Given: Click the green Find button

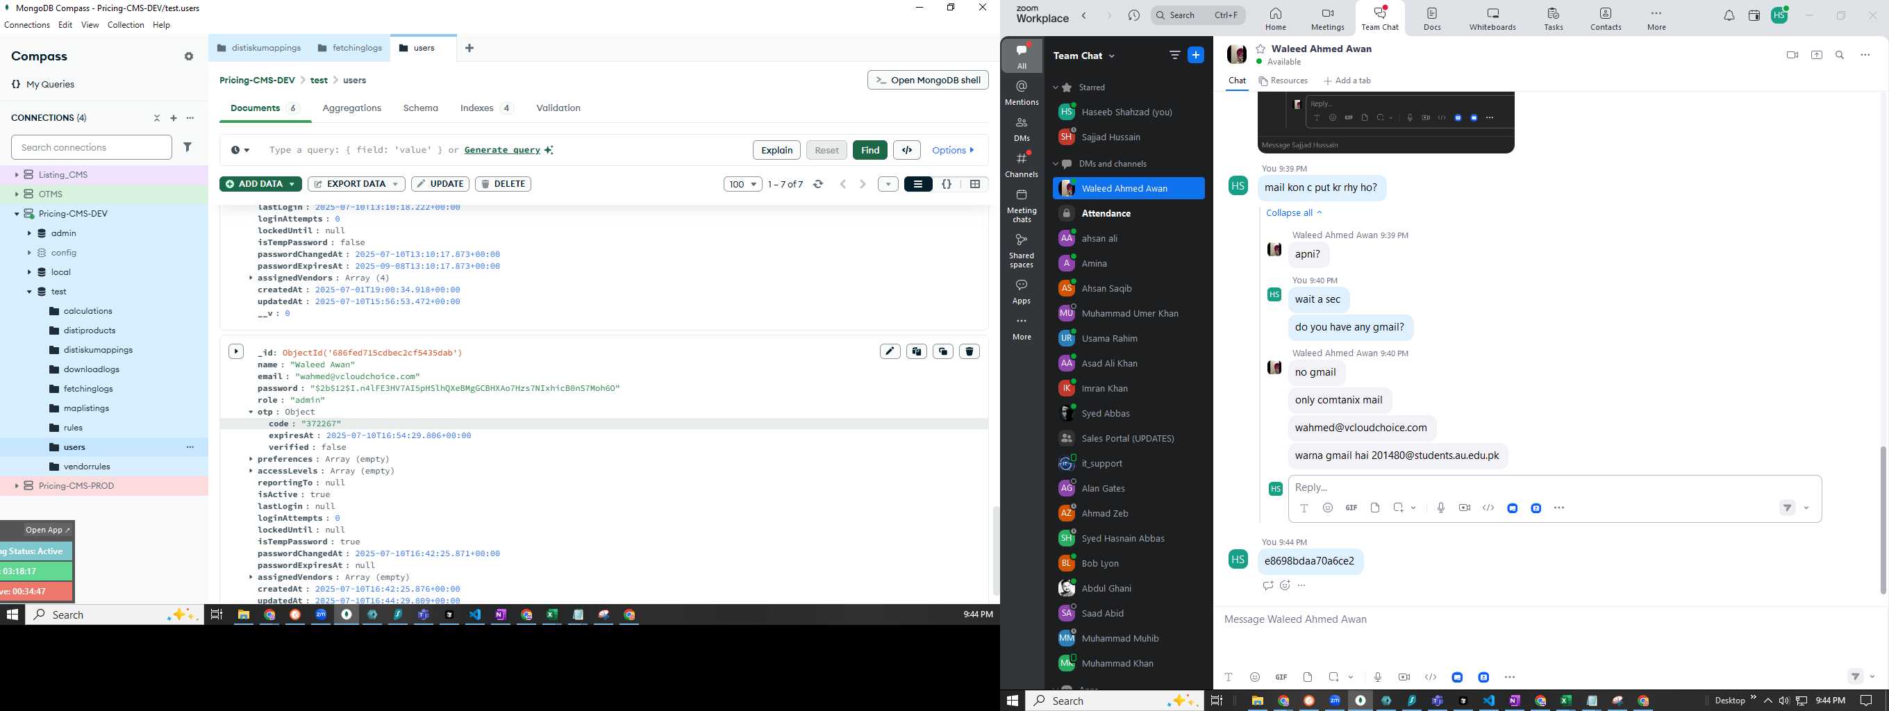Looking at the screenshot, I should pos(869,150).
